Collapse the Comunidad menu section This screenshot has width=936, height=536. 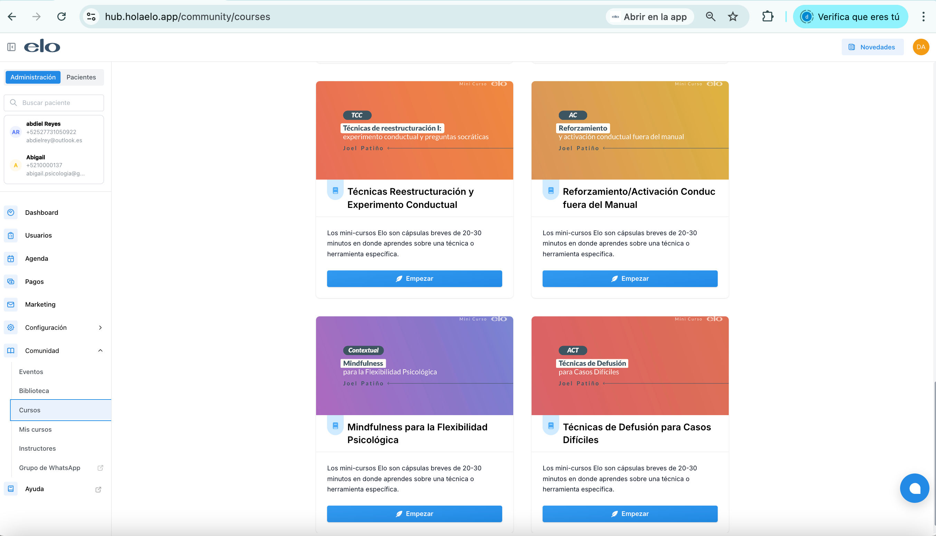[x=100, y=351]
